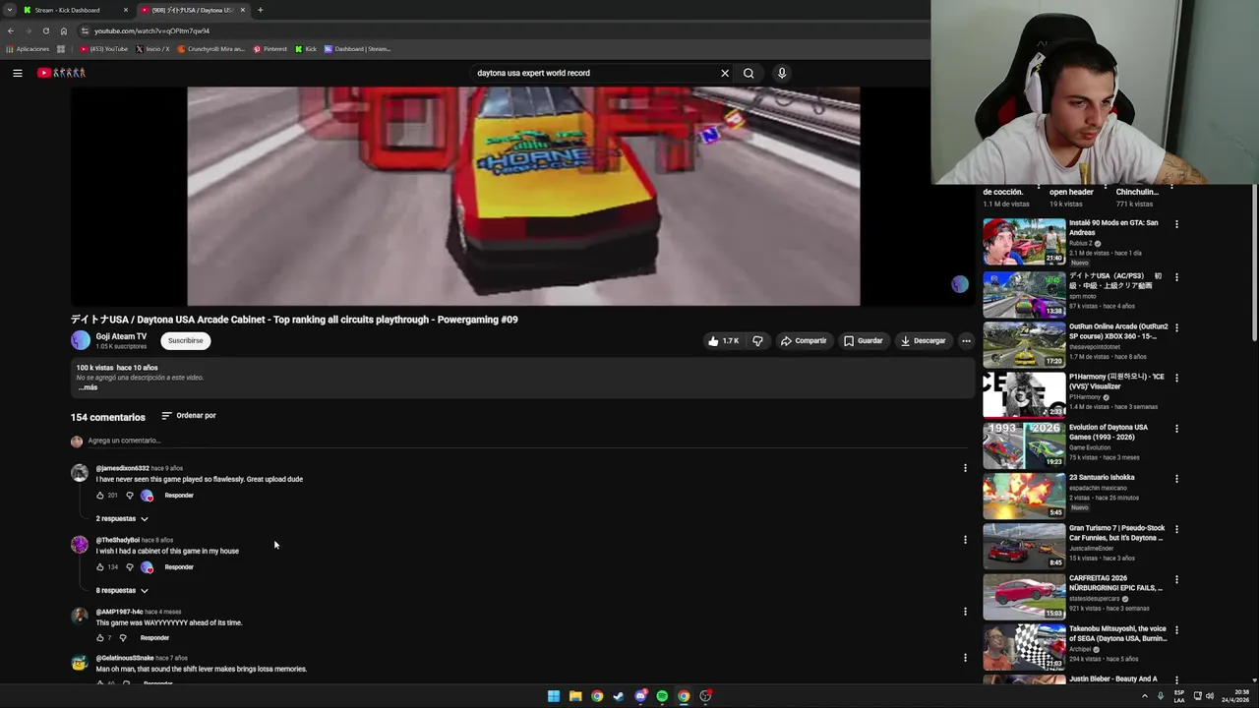This screenshot has height=708, width=1259.
Task: Open 'OutRun Online Arcade' video thumbnail
Action: [1024, 344]
